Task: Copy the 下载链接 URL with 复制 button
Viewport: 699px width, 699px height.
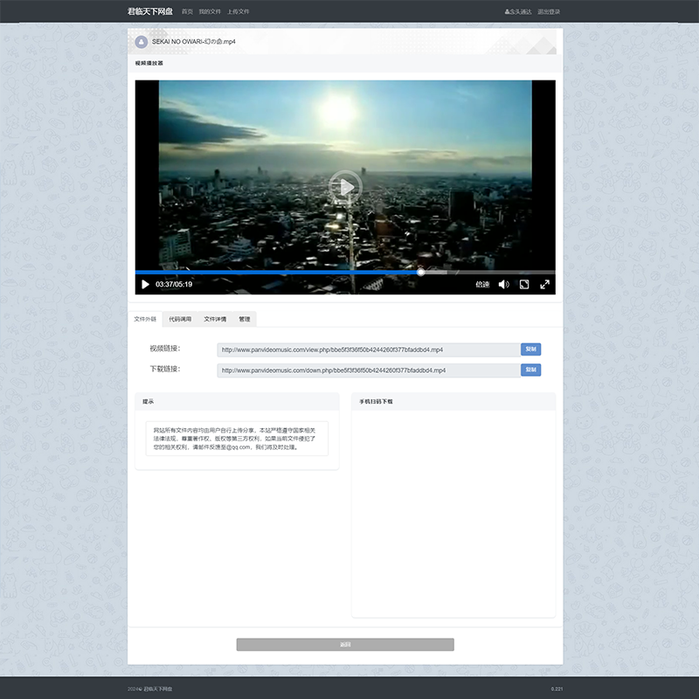Action: pyautogui.click(x=530, y=370)
